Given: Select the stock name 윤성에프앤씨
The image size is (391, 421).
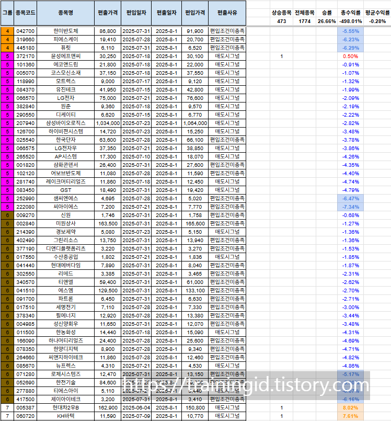Looking at the screenshot, I should [x=65, y=56].
